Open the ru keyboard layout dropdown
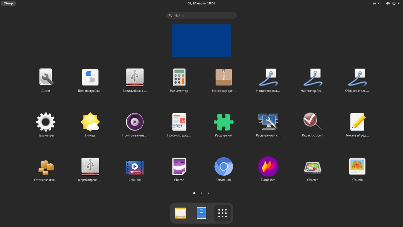Viewport: 403px width, 227px height. (376, 3)
